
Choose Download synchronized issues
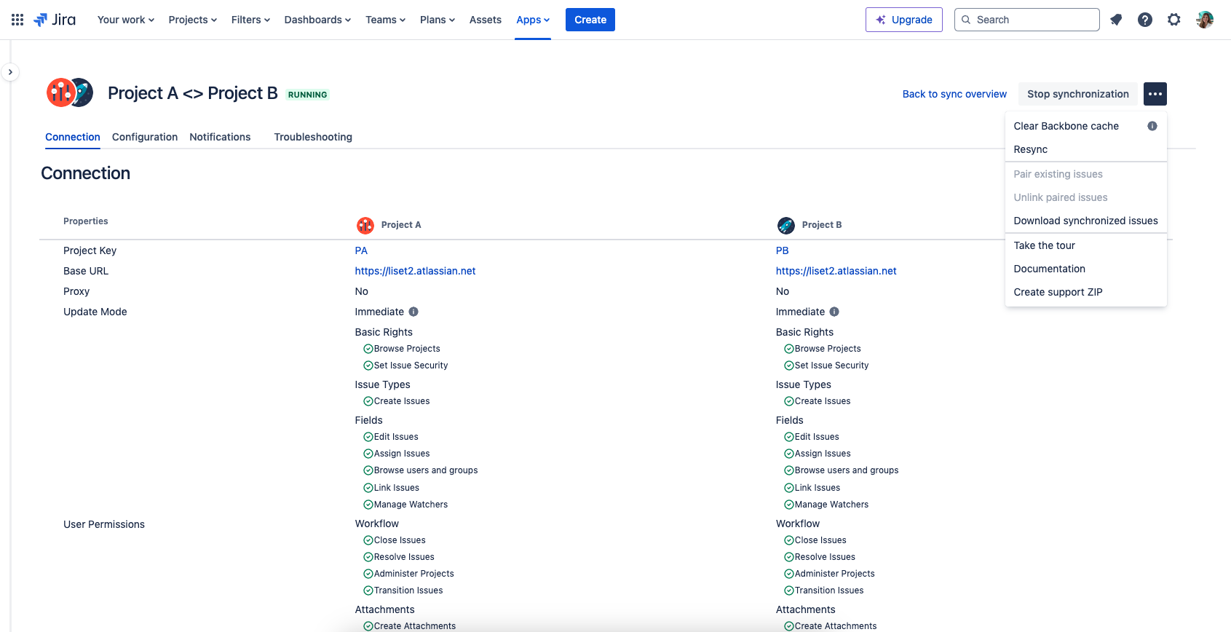(x=1085, y=221)
